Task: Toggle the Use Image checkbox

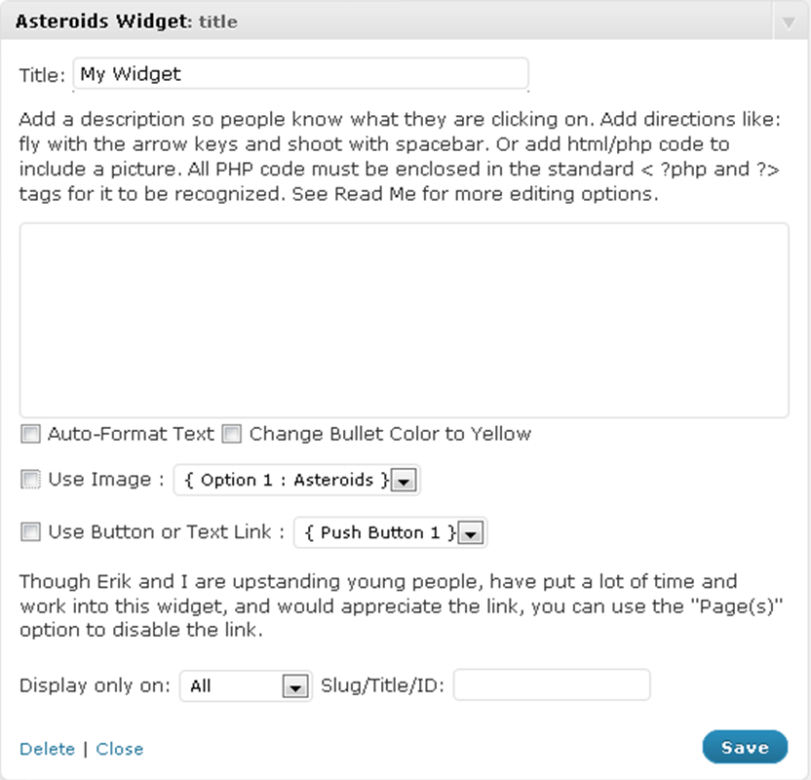Action: pyautogui.click(x=30, y=480)
